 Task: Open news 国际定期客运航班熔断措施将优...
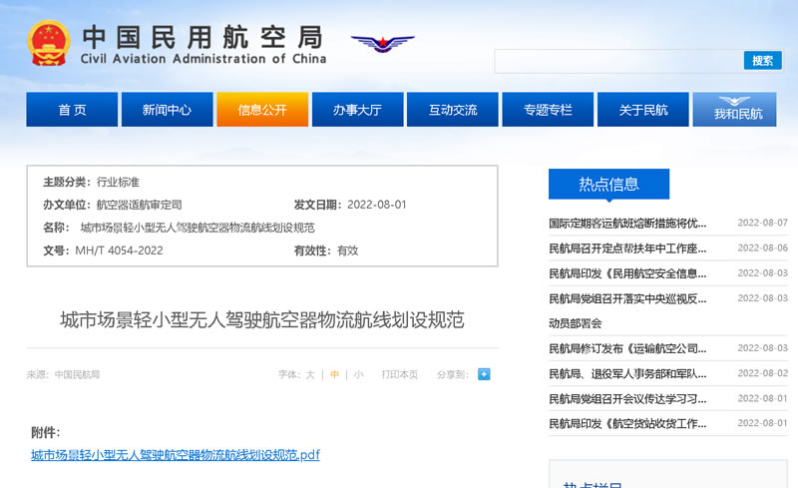pyautogui.click(x=627, y=224)
